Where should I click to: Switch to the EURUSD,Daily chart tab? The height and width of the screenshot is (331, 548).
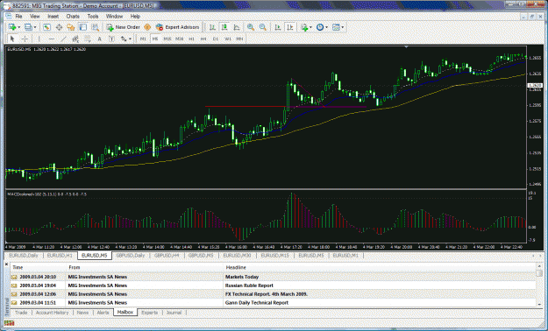24,256
